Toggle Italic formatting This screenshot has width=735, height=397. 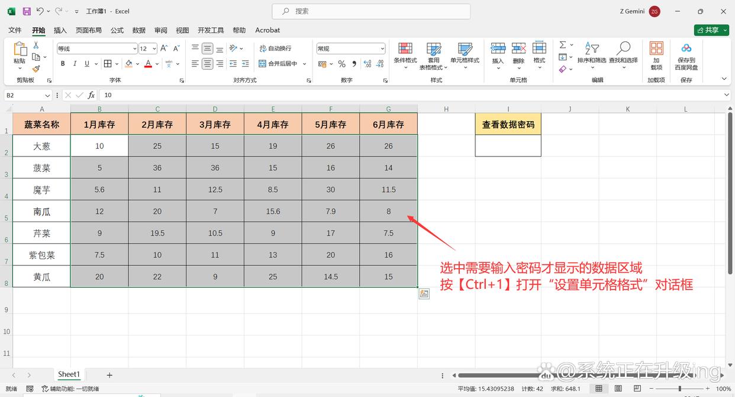coord(75,64)
